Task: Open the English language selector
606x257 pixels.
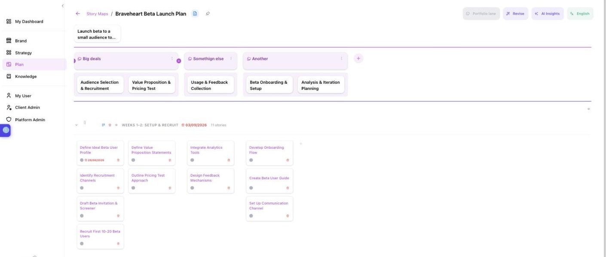Action: click(x=580, y=14)
